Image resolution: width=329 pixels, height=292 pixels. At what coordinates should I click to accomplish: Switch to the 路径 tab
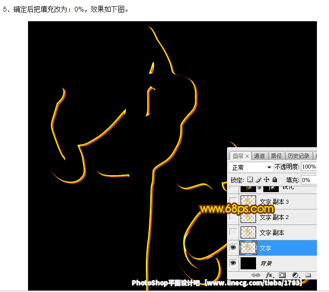[276, 156]
